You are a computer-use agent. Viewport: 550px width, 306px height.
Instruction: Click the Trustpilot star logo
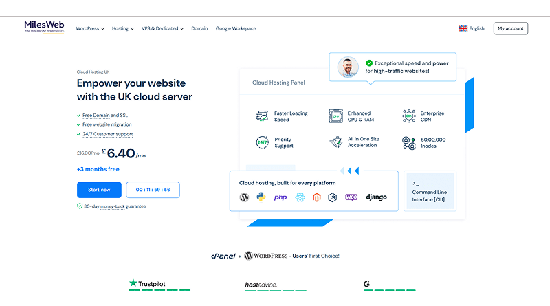[147, 283]
